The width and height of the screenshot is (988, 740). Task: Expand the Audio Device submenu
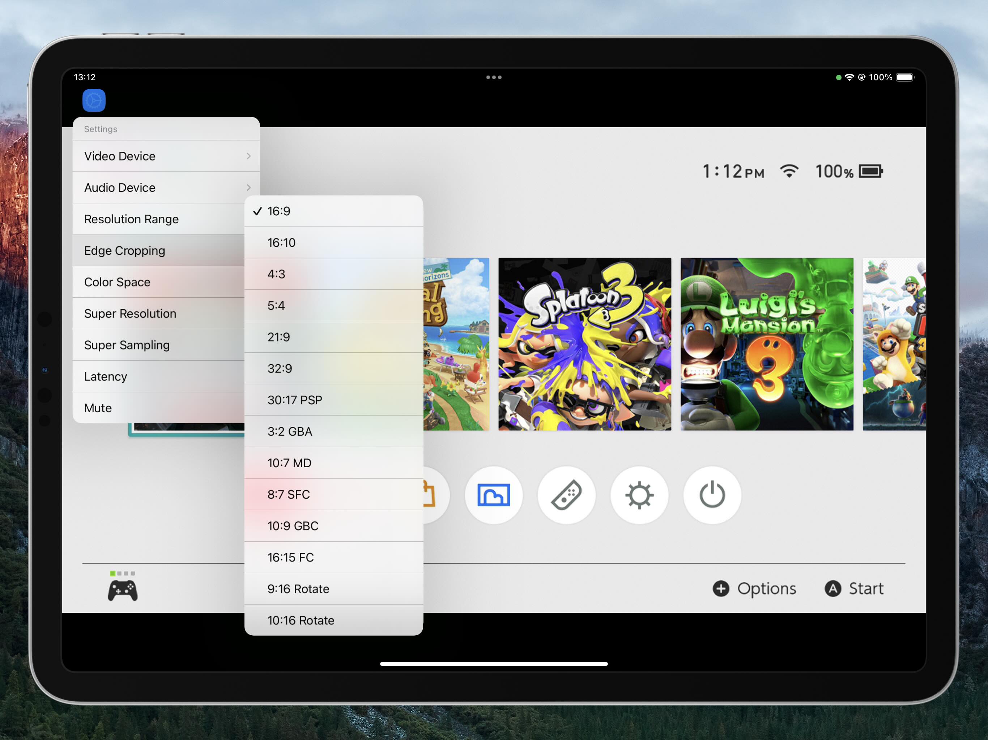(166, 188)
